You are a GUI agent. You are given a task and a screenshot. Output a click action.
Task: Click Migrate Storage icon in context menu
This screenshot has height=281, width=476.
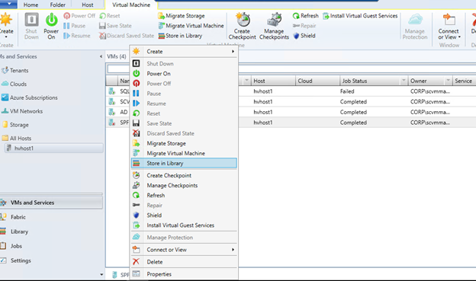(x=137, y=143)
